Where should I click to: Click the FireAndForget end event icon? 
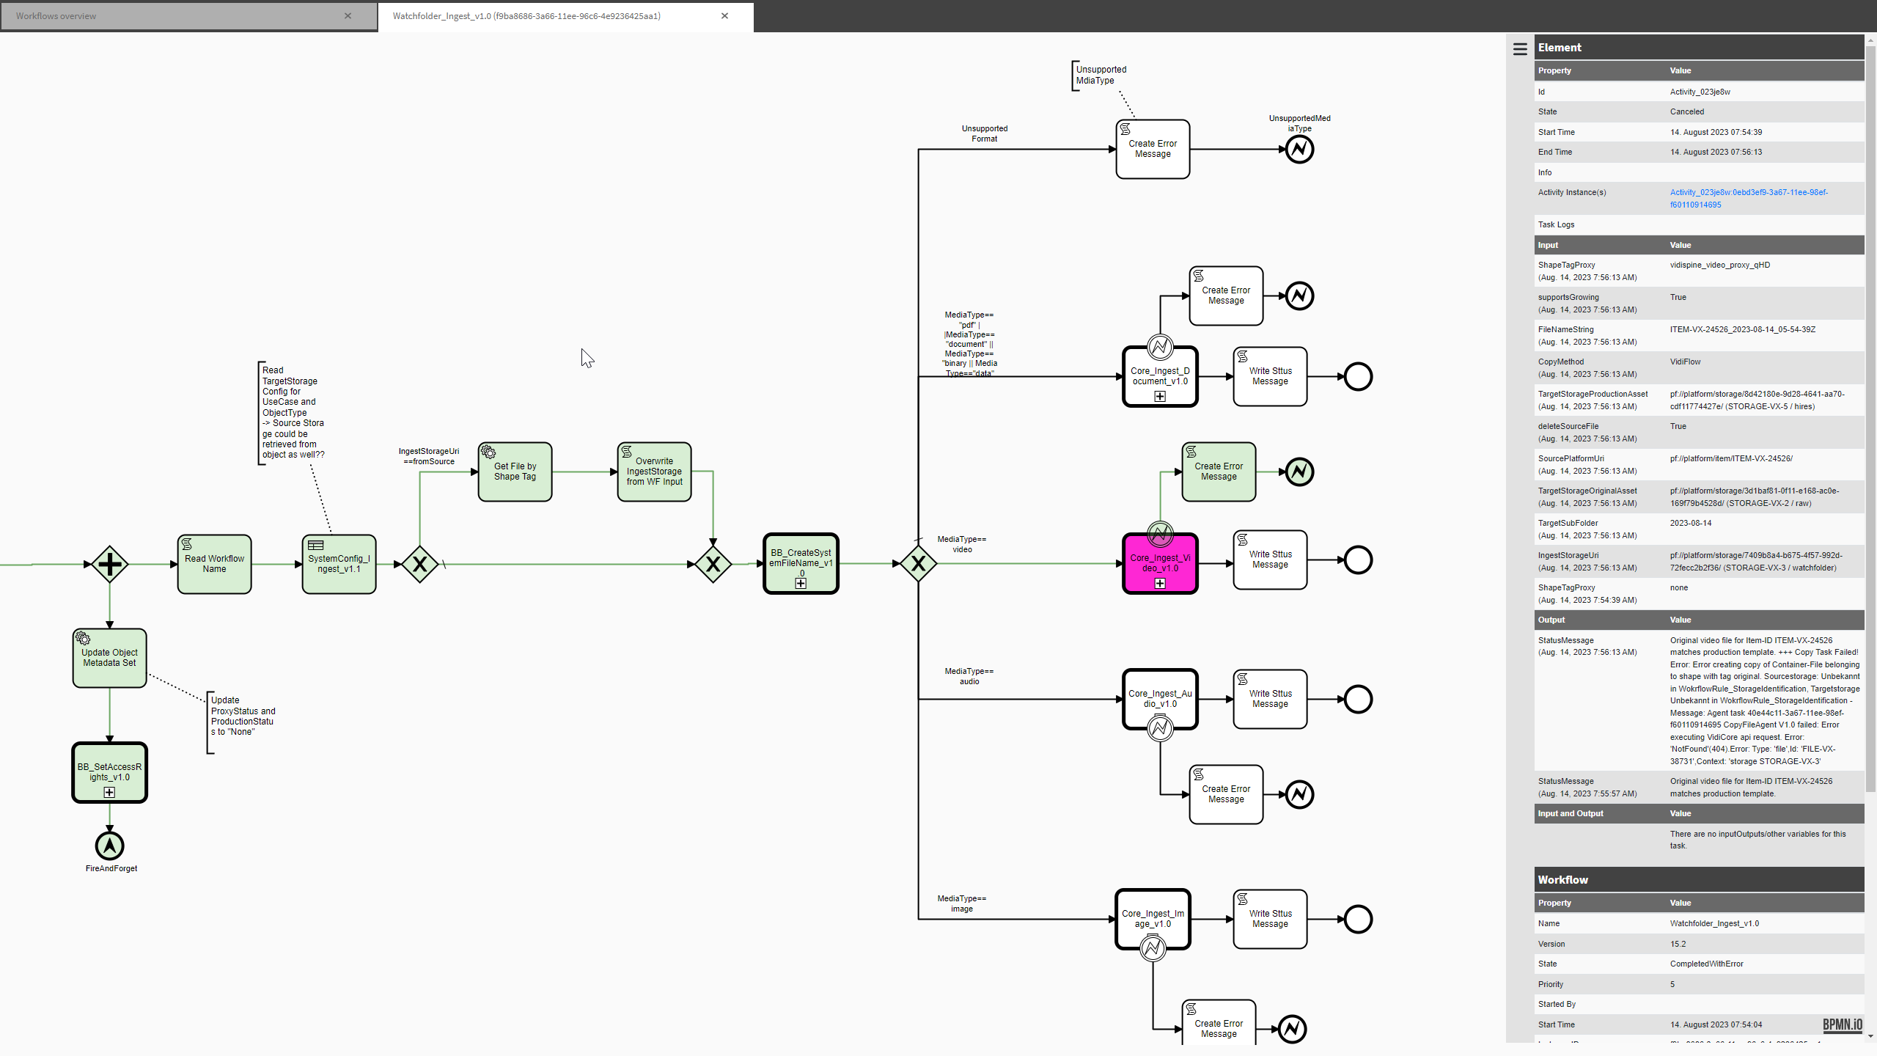point(110,846)
